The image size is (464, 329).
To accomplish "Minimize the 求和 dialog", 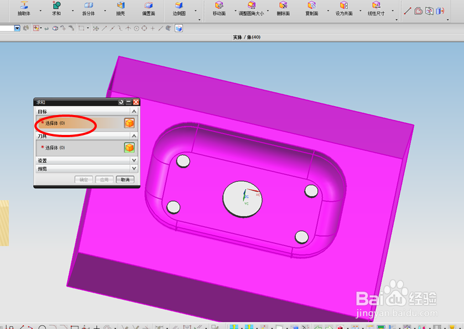I will coord(128,102).
